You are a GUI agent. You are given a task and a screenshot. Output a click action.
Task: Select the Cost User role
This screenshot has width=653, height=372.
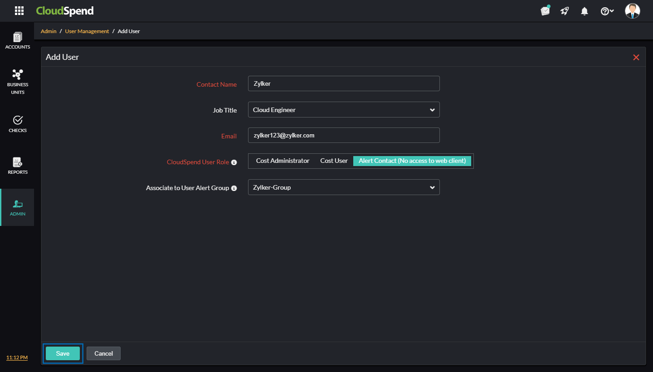click(x=334, y=161)
